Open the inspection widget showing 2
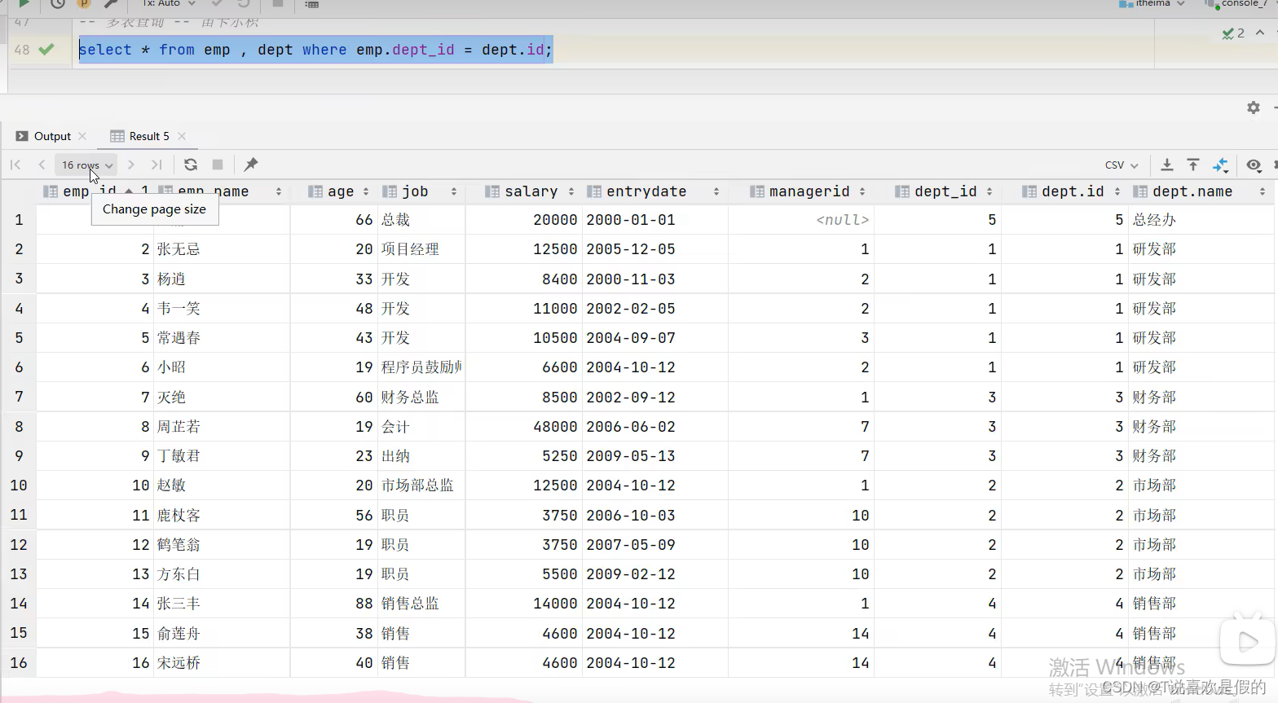The height and width of the screenshot is (703, 1278). [x=1233, y=33]
